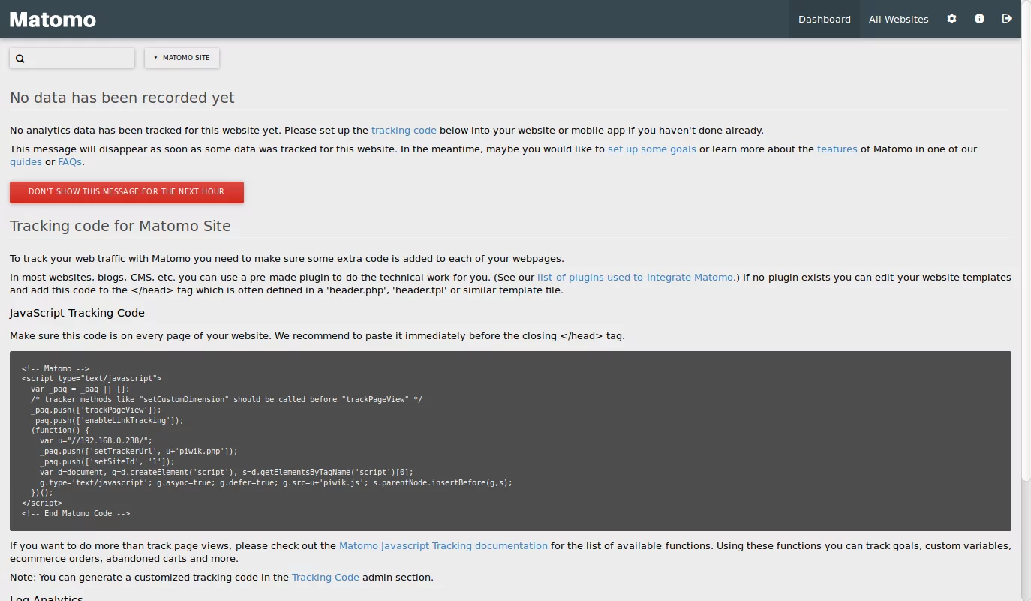Click Don't show this message button
Image resolution: width=1031 pixels, height=601 pixels.
tap(127, 192)
